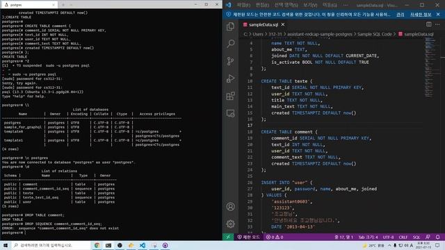Click the feedback icon in status bar
This screenshot has width=445, height=250.
428,237
